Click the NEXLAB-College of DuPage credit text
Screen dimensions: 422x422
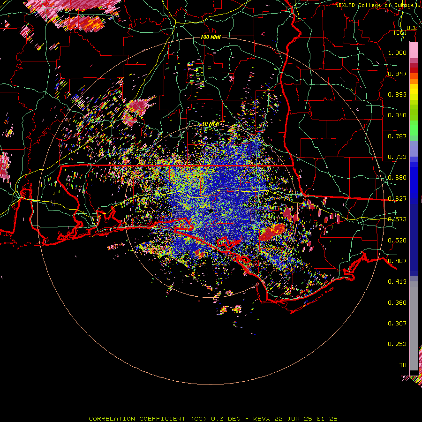tap(374, 5)
